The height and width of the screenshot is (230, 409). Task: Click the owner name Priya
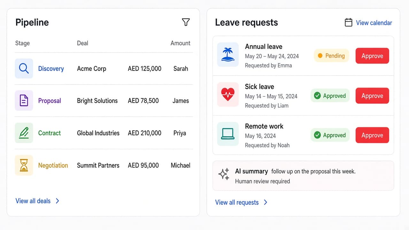pos(180,133)
